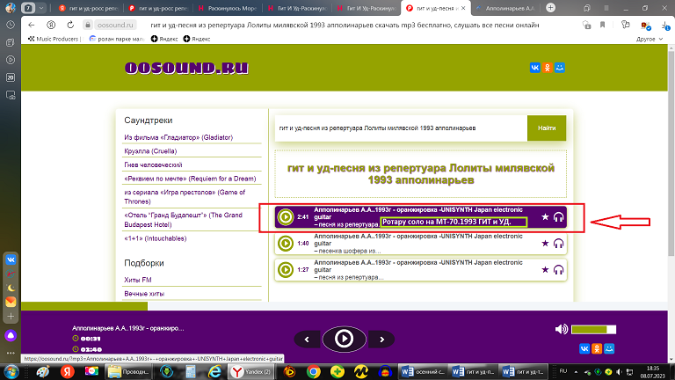Open «Отель Гранд Будапешт» soundtrack link
Image resolution: width=675 pixels, height=380 pixels.
point(184,220)
